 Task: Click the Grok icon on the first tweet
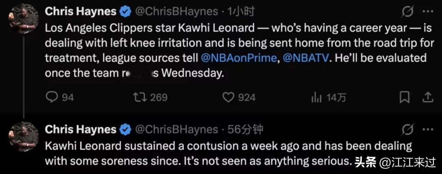click(x=407, y=12)
